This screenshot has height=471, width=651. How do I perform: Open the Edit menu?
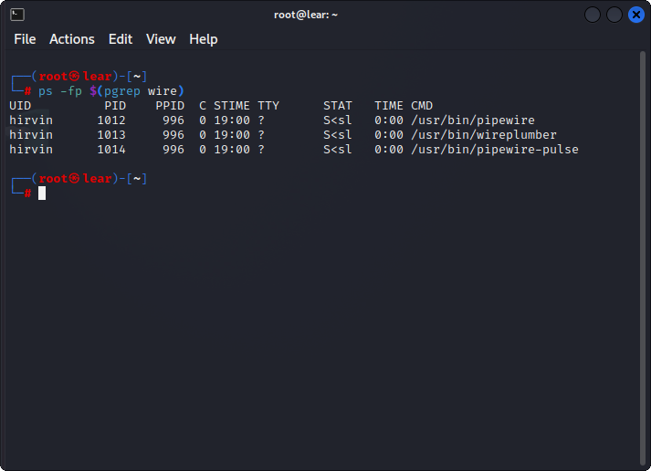click(121, 39)
